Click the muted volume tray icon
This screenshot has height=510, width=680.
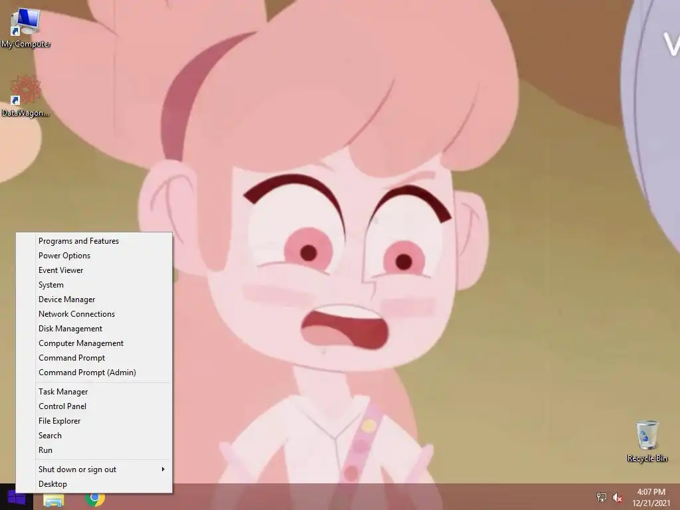click(618, 498)
